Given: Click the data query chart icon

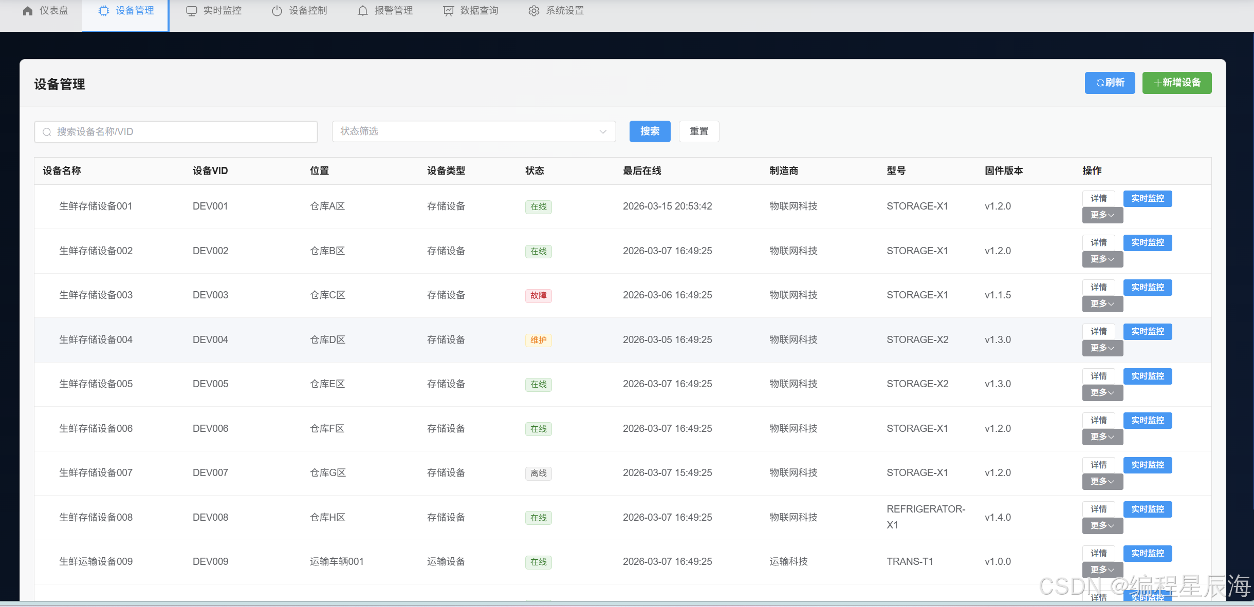Looking at the screenshot, I should pyautogui.click(x=449, y=11).
